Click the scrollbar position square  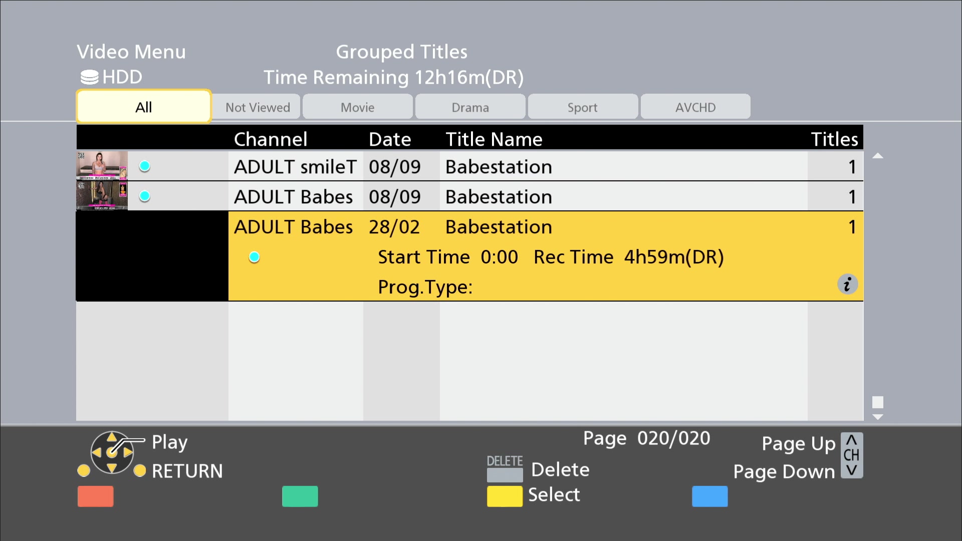tap(877, 402)
